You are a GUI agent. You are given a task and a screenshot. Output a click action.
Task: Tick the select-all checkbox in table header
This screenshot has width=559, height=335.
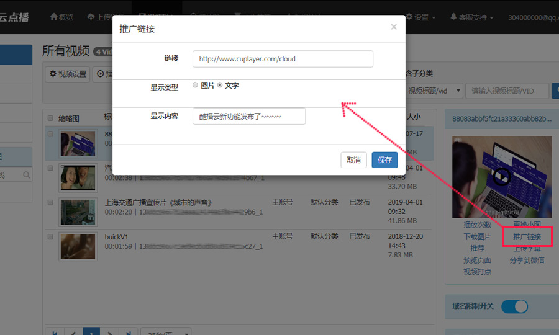(50, 118)
